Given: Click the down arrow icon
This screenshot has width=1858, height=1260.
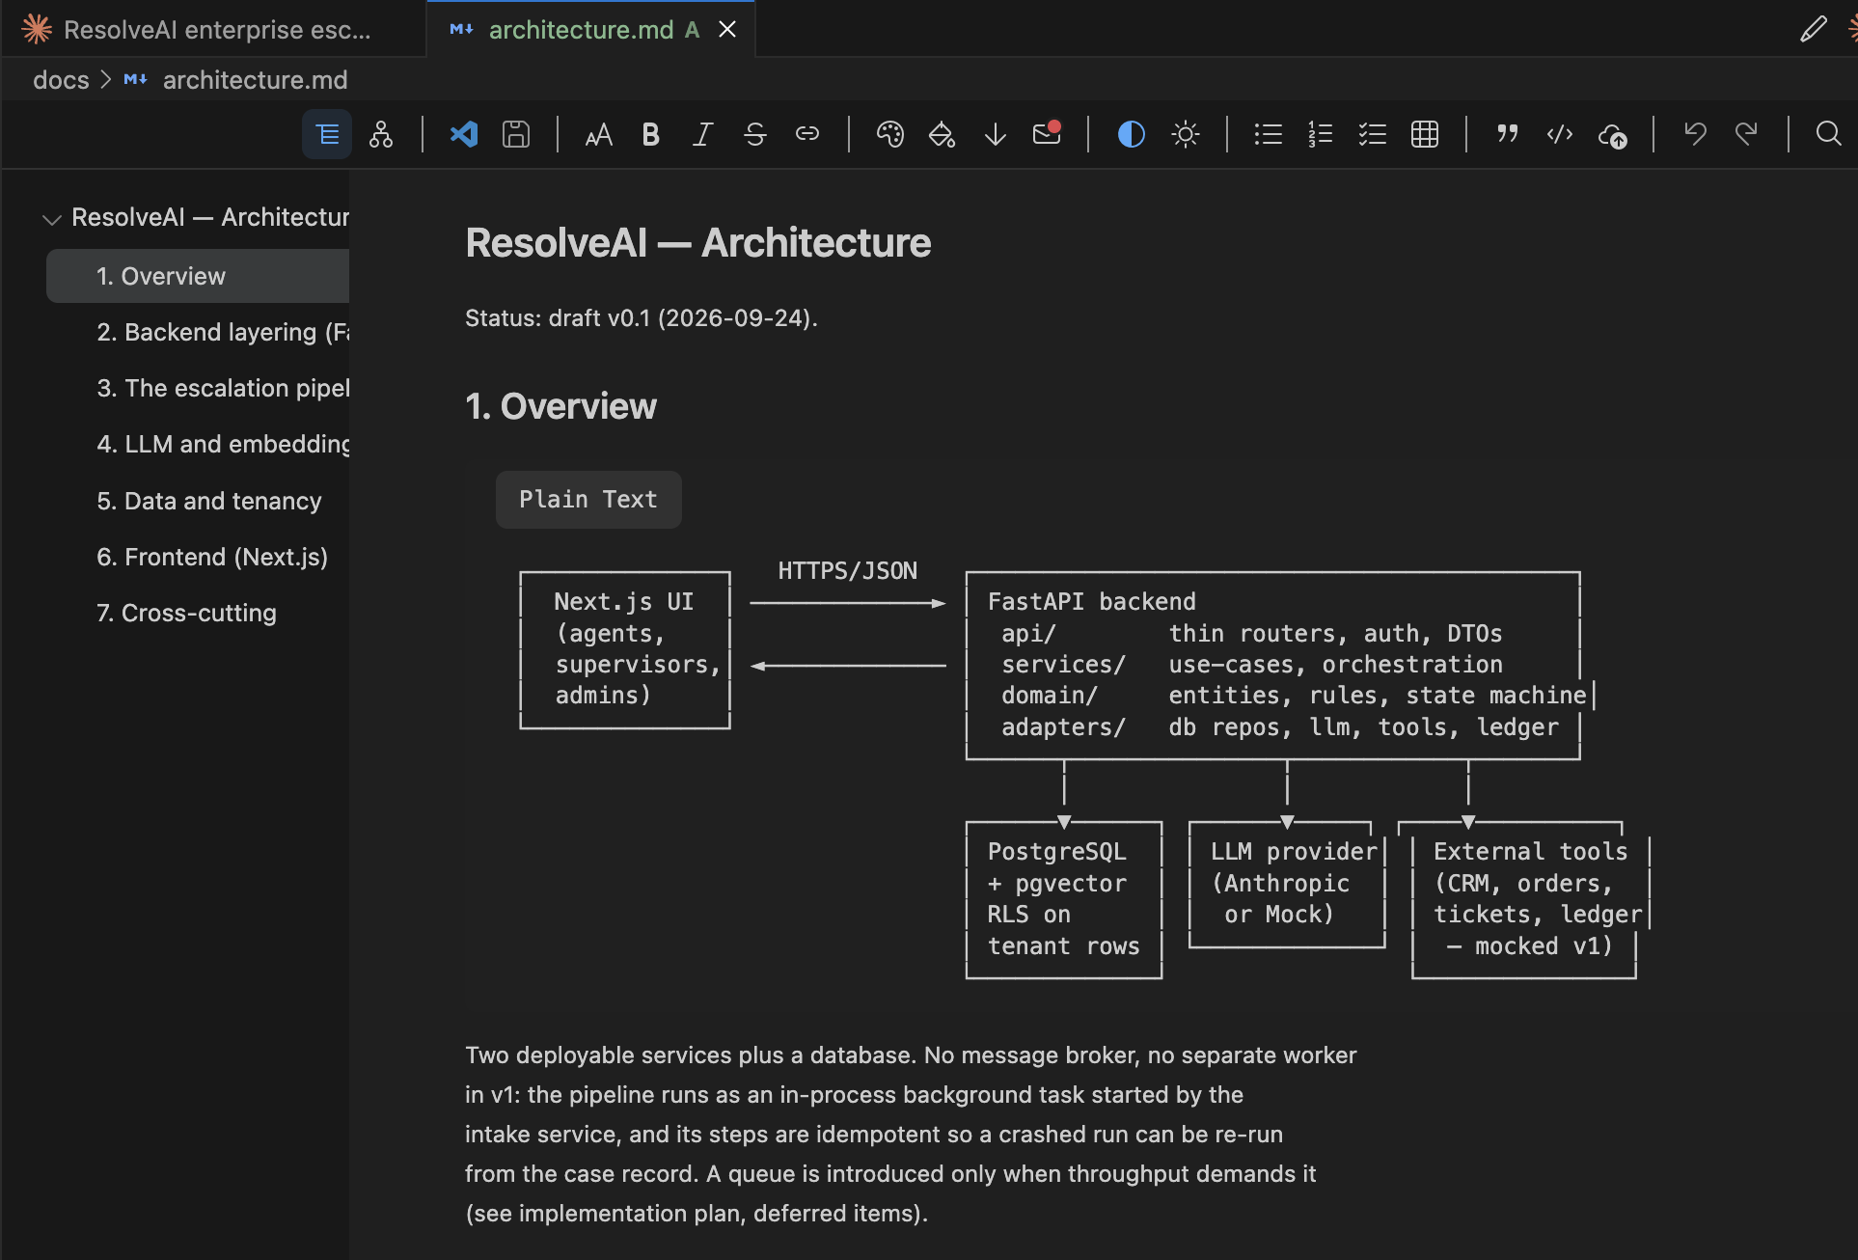Looking at the screenshot, I should (x=995, y=134).
